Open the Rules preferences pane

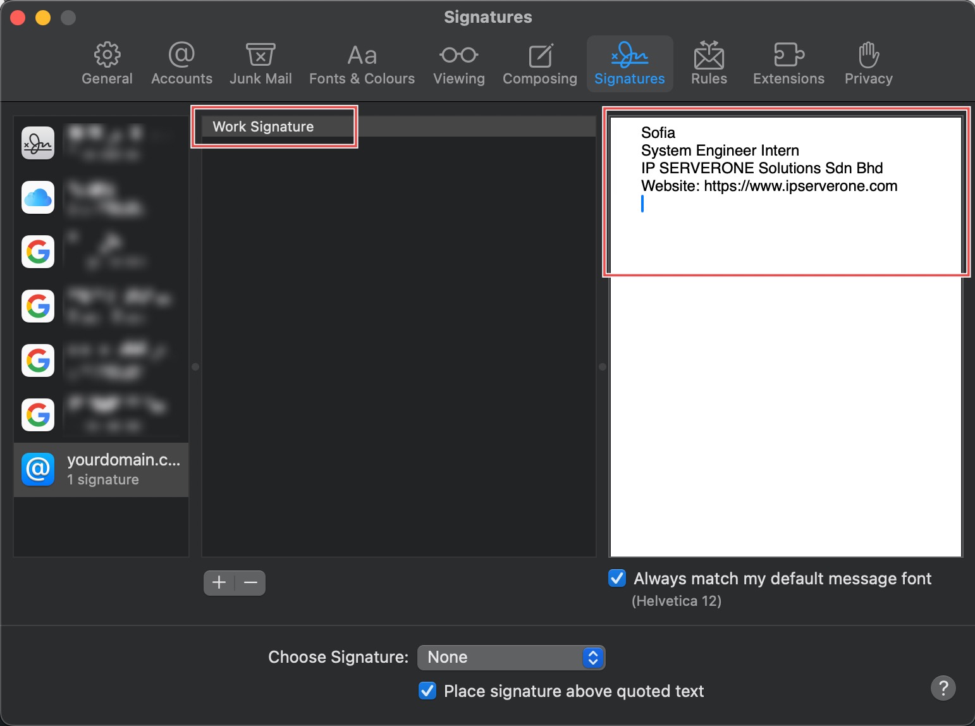click(x=709, y=64)
